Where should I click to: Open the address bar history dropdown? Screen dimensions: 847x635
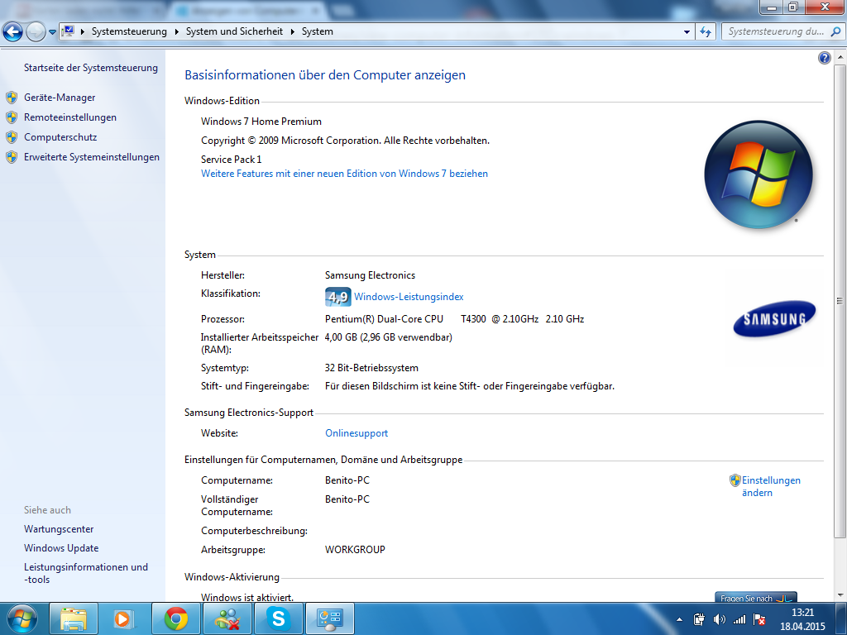pos(687,32)
